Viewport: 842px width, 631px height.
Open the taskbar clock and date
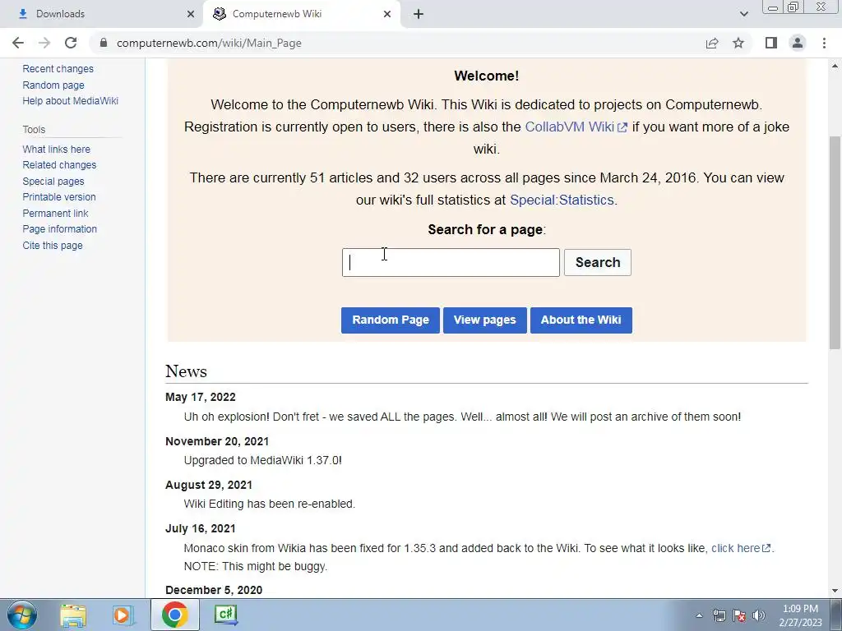coord(800,615)
